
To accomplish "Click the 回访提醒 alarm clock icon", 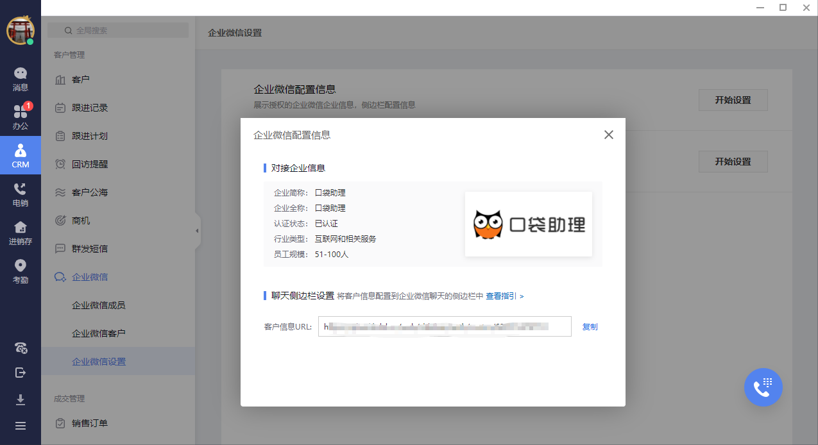I will click(x=60, y=164).
